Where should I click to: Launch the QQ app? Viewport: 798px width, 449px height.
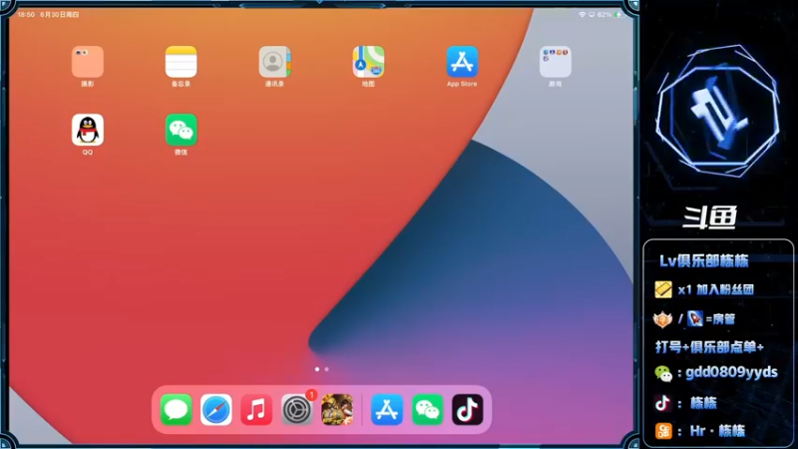point(88,130)
